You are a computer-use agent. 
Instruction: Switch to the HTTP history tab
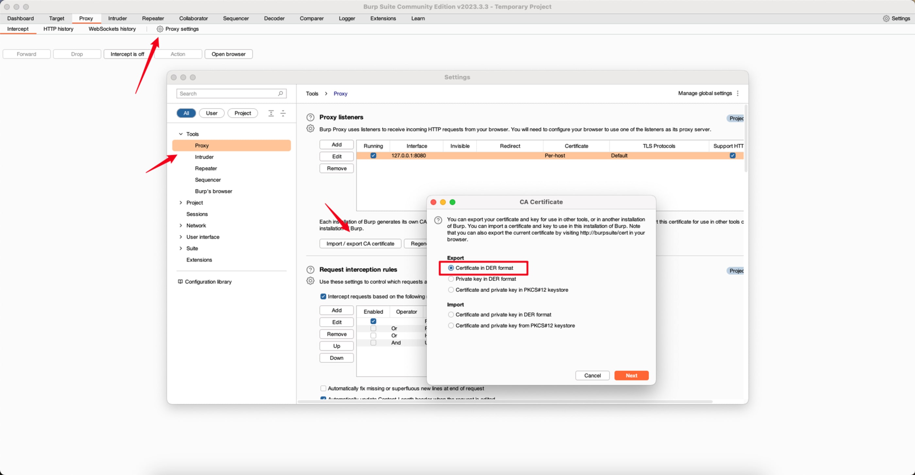tap(58, 29)
